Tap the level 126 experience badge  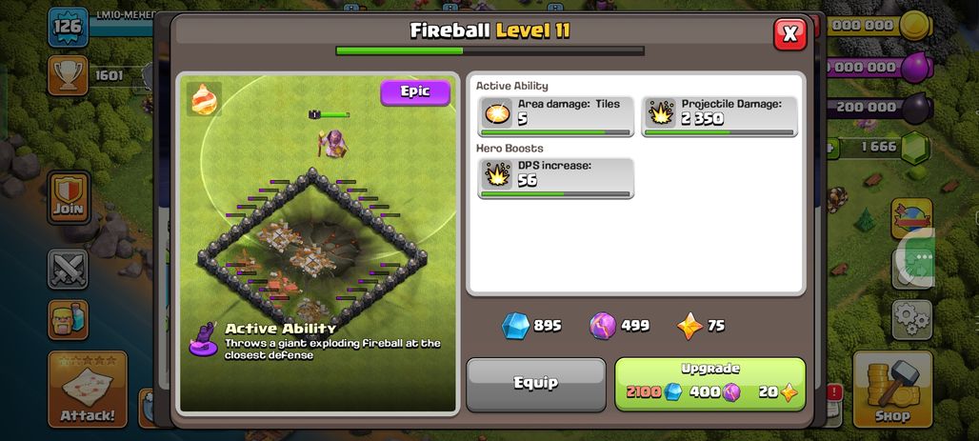(x=68, y=27)
